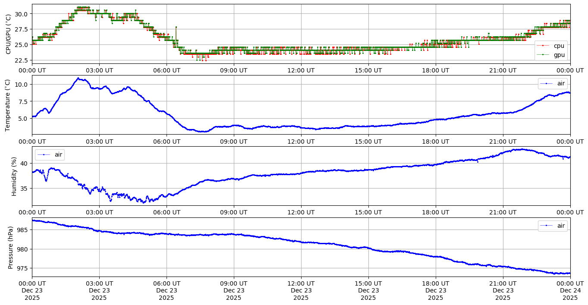Click the 09:00 UT tick below the CPU/GPU plot
Viewport: 588px width, 305px height.
234,70
